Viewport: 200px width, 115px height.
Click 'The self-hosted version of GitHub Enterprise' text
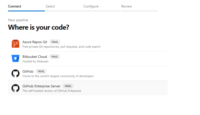coord(52,91)
